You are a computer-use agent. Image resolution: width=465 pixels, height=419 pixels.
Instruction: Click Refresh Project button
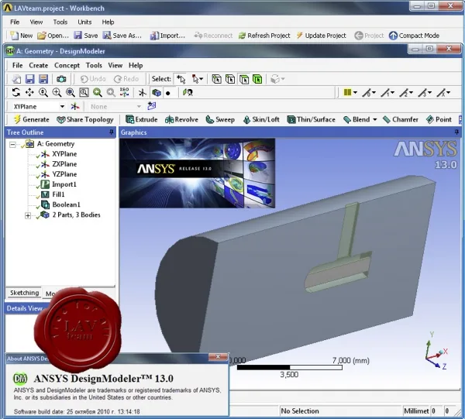(x=264, y=36)
